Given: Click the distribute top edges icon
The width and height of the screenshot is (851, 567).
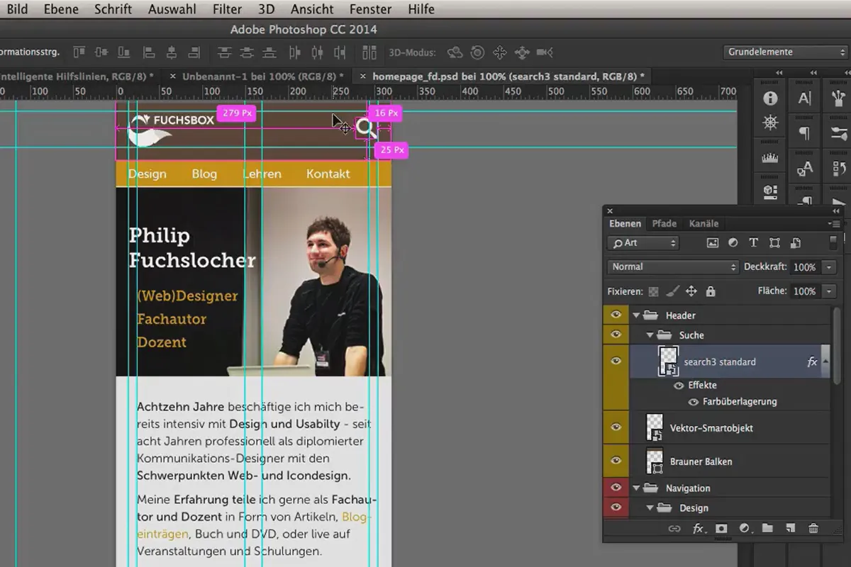Looking at the screenshot, I should [x=225, y=52].
